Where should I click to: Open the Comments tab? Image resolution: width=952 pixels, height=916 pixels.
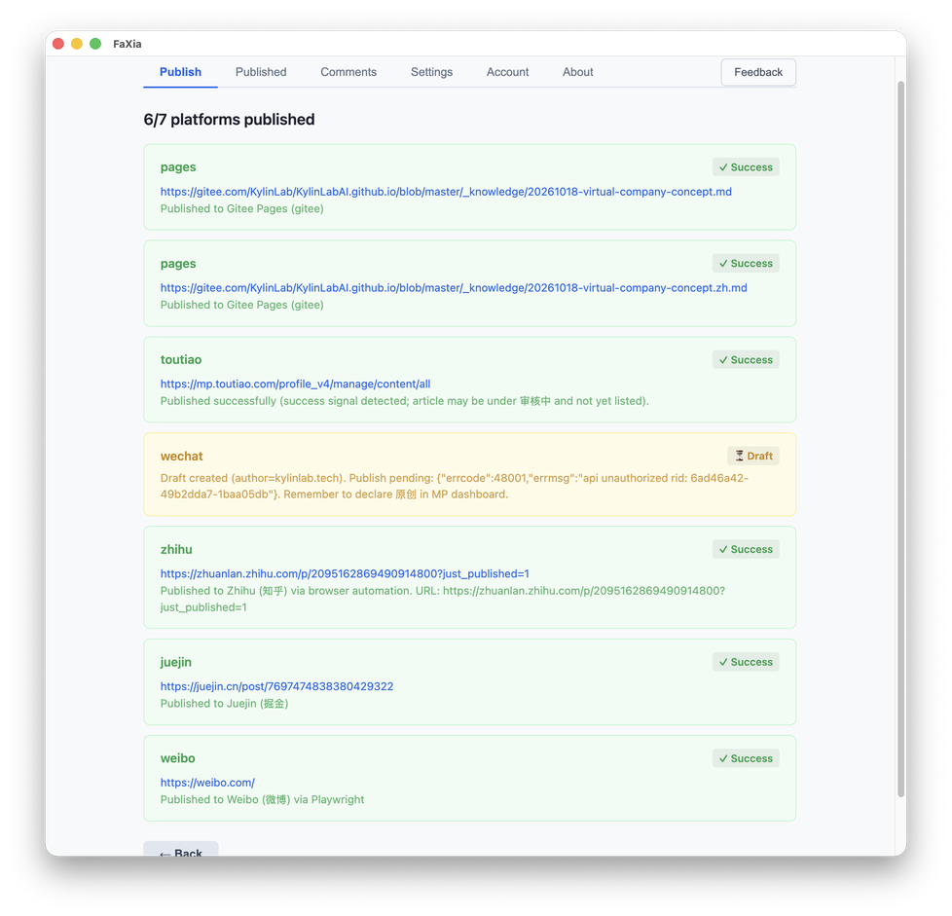pos(348,72)
